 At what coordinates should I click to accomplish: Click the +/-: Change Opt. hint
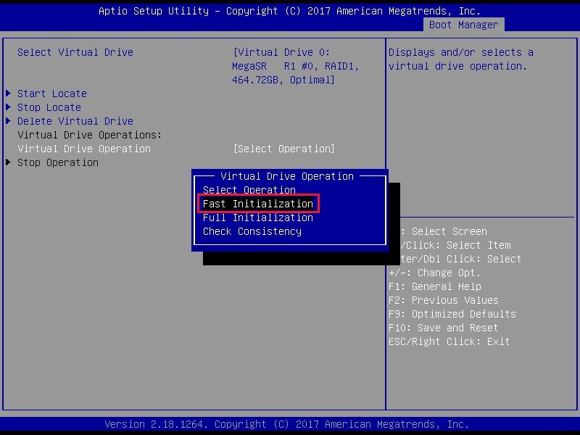coord(434,273)
